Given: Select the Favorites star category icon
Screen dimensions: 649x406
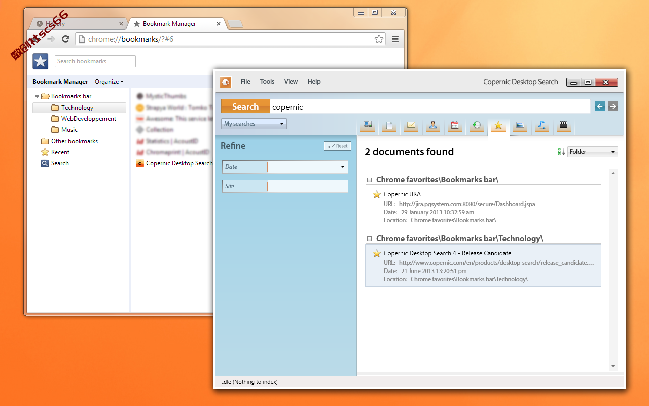Looking at the screenshot, I should tap(498, 126).
